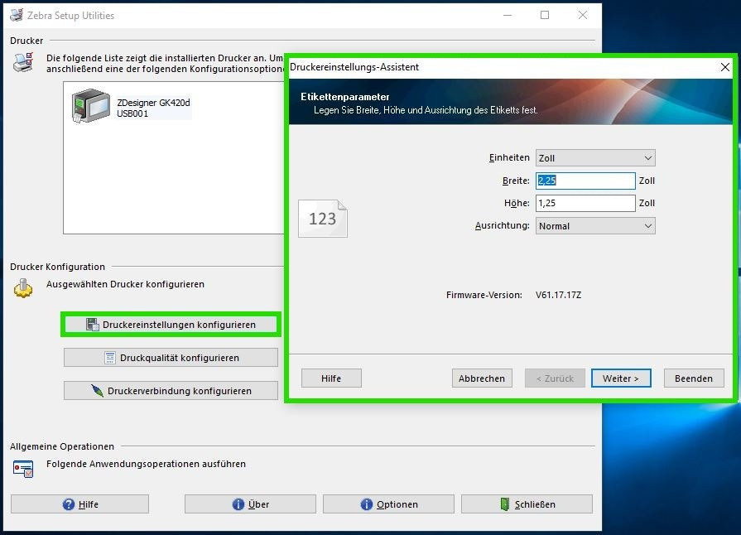Click the installed printers section icon
Screen dimensions: 741x535
23,62
